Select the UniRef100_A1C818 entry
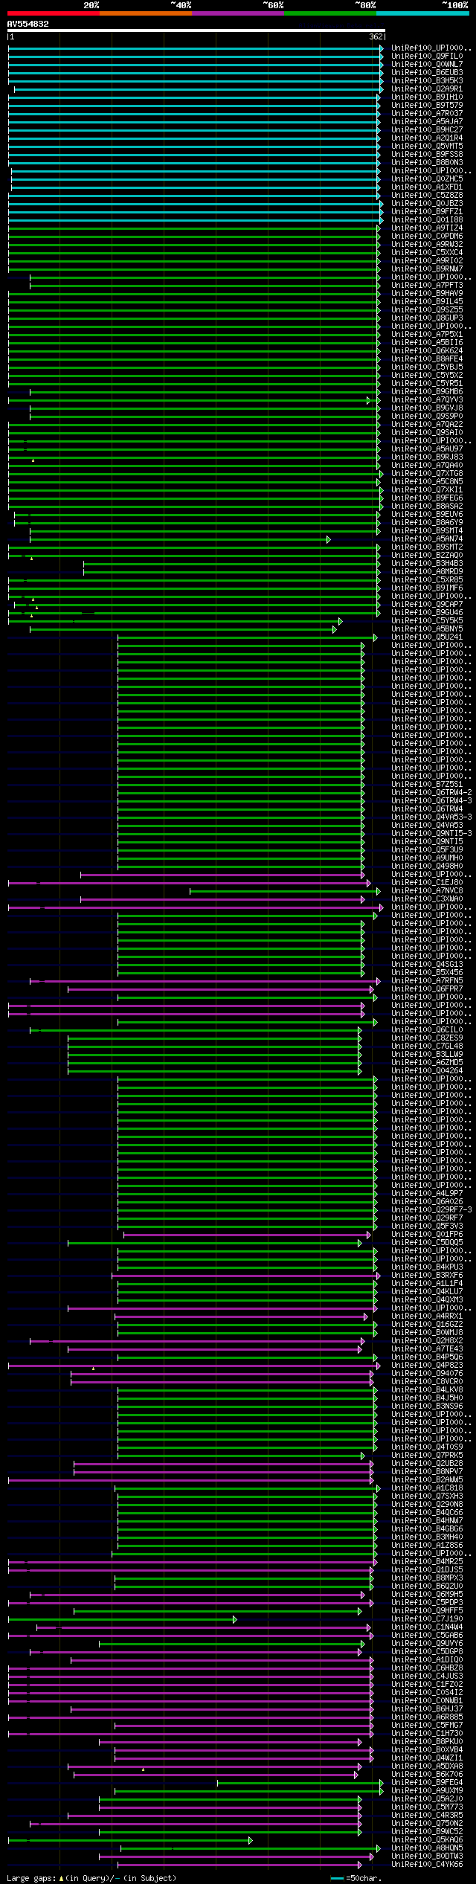The width and height of the screenshot is (476, 1884). click(427, 1488)
